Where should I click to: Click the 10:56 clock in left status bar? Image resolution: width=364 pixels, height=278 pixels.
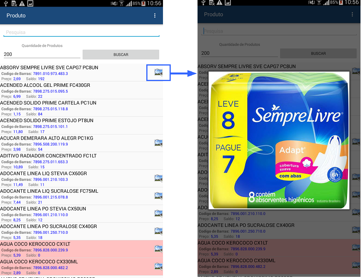click(154, 3)
